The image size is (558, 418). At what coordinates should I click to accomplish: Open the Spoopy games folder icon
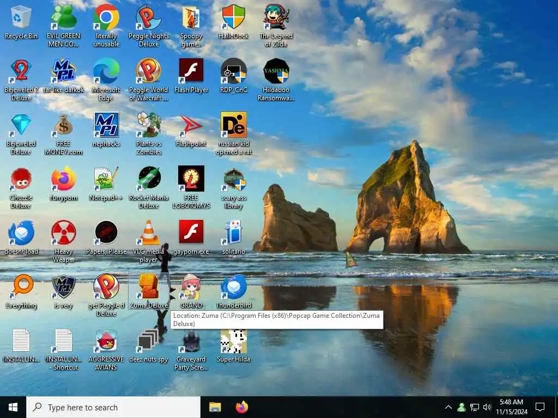pyautogui.click(x=191, y=26)
